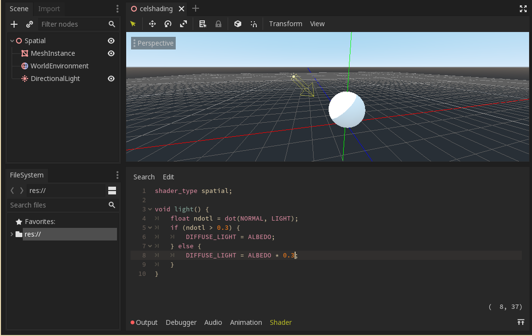Click 'DIFFUSE_LIGHT = ALBEDO;' on line 6
Screen dimensions: 532x336
coord(230,237)
